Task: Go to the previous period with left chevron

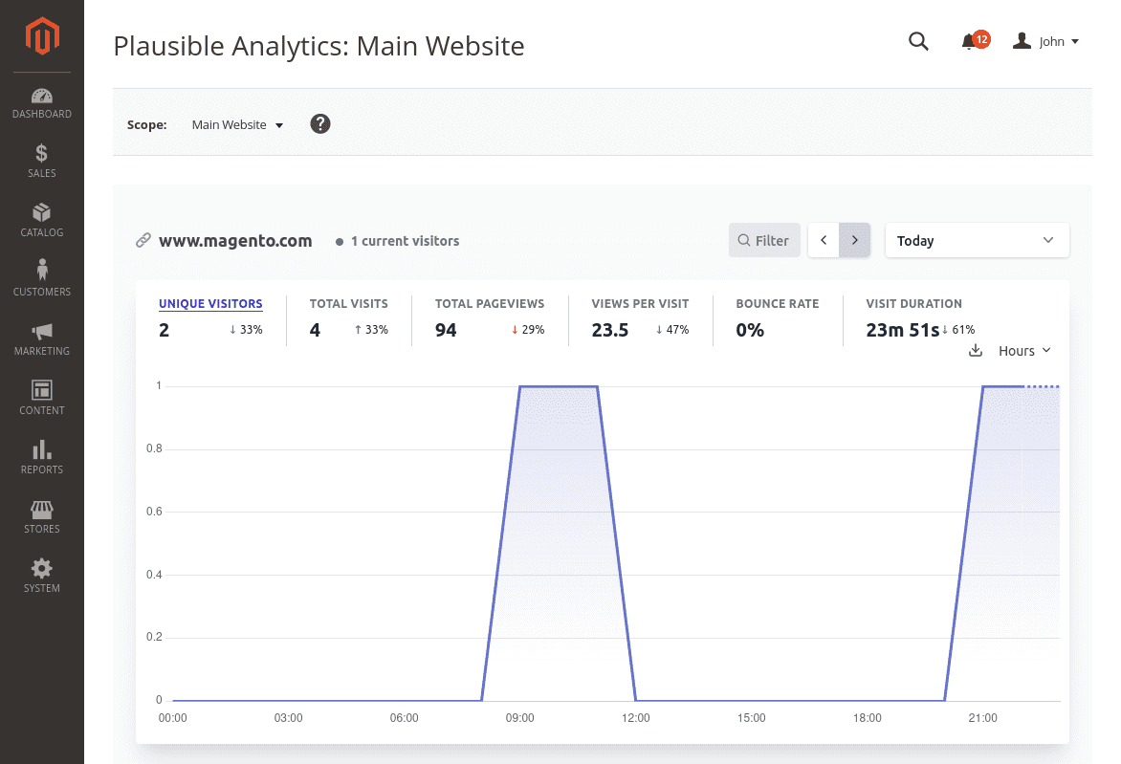Action: [x=824, y=240]
